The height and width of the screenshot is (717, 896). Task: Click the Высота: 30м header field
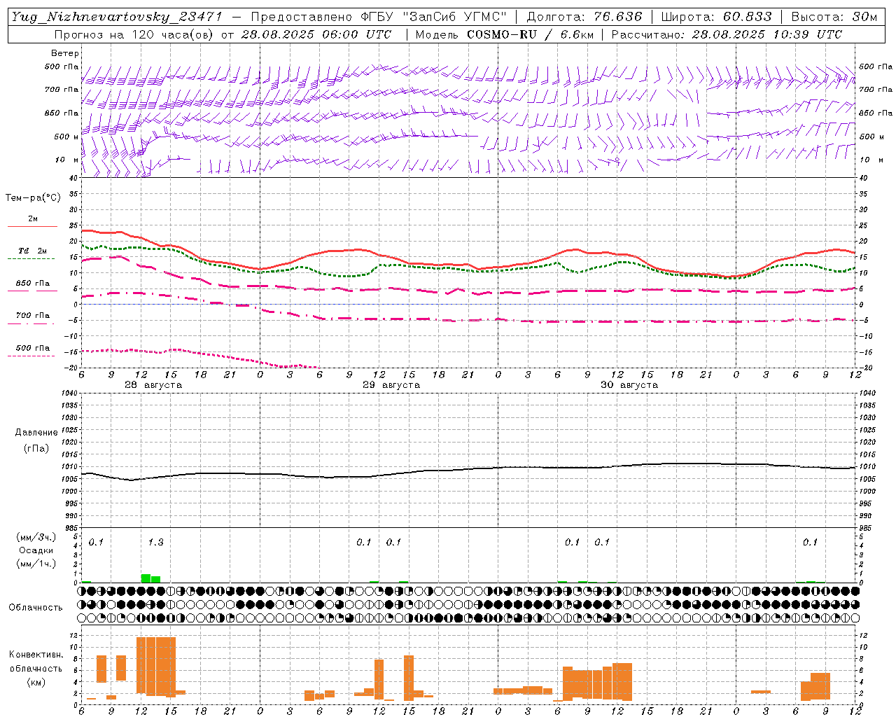pyautogui.click(x=834, y=17)
